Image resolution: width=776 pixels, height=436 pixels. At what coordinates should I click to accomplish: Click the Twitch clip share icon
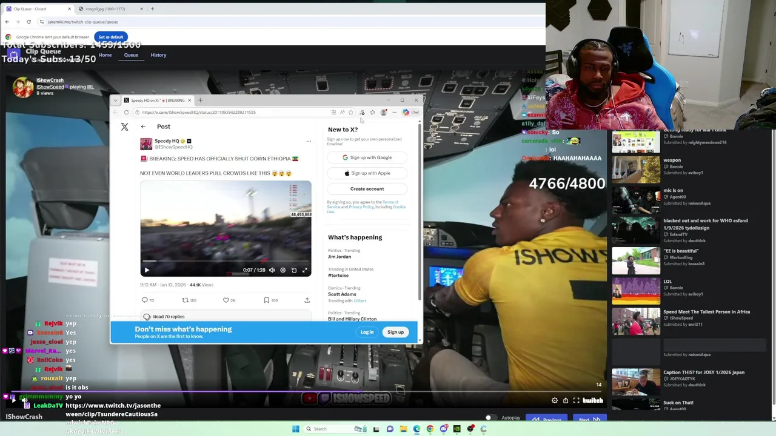(x=566, y=400)
